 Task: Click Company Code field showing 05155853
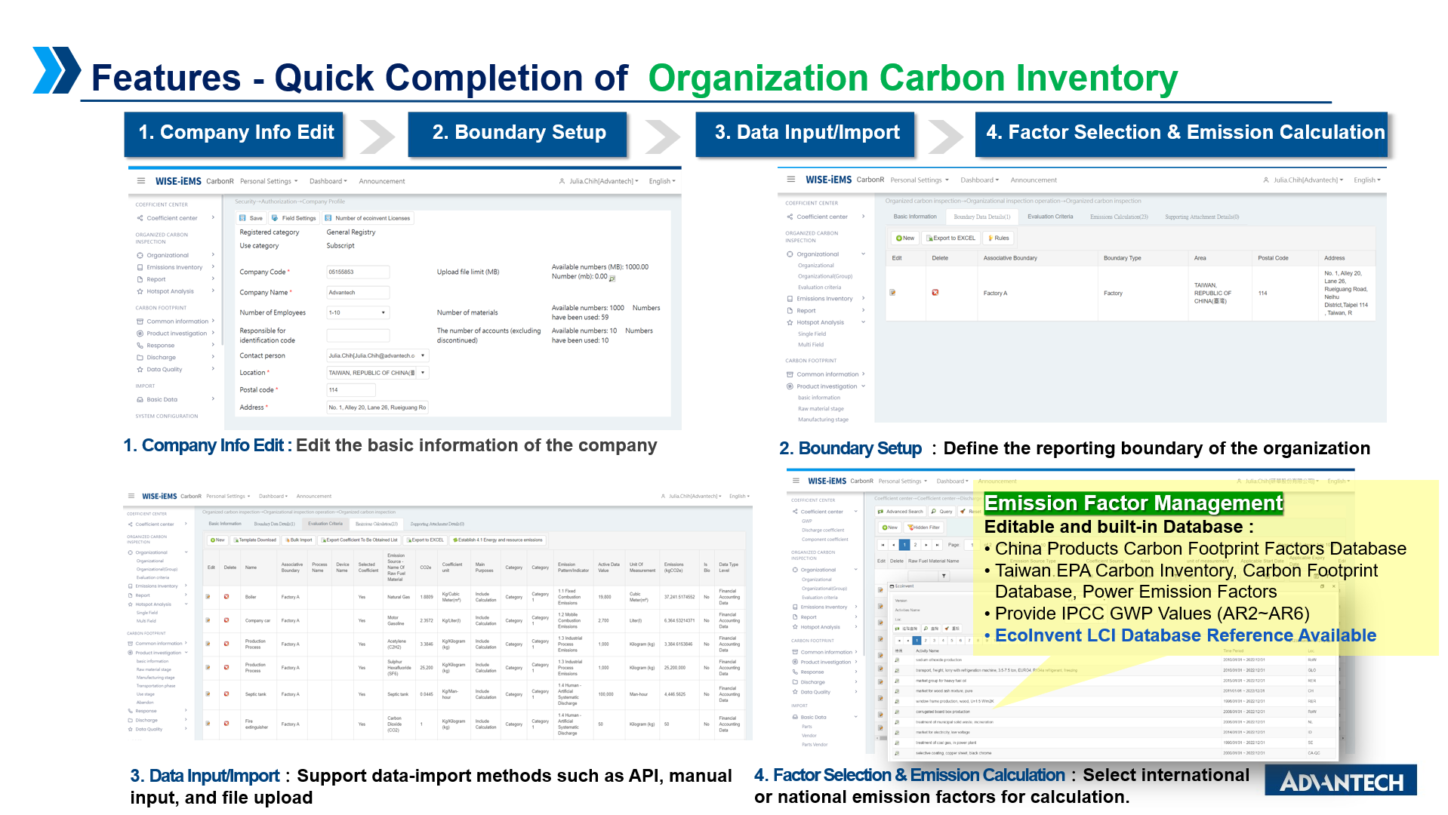click(x=358, y=272)
